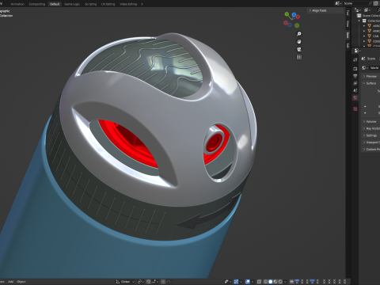Expand the Preview panel
The height and width of the screenshot is (285, 380).
pyautogui.click(x=370, y=76)
